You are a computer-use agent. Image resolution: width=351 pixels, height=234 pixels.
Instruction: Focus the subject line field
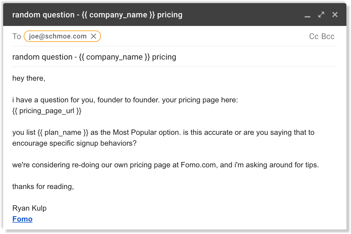(229, 57)
